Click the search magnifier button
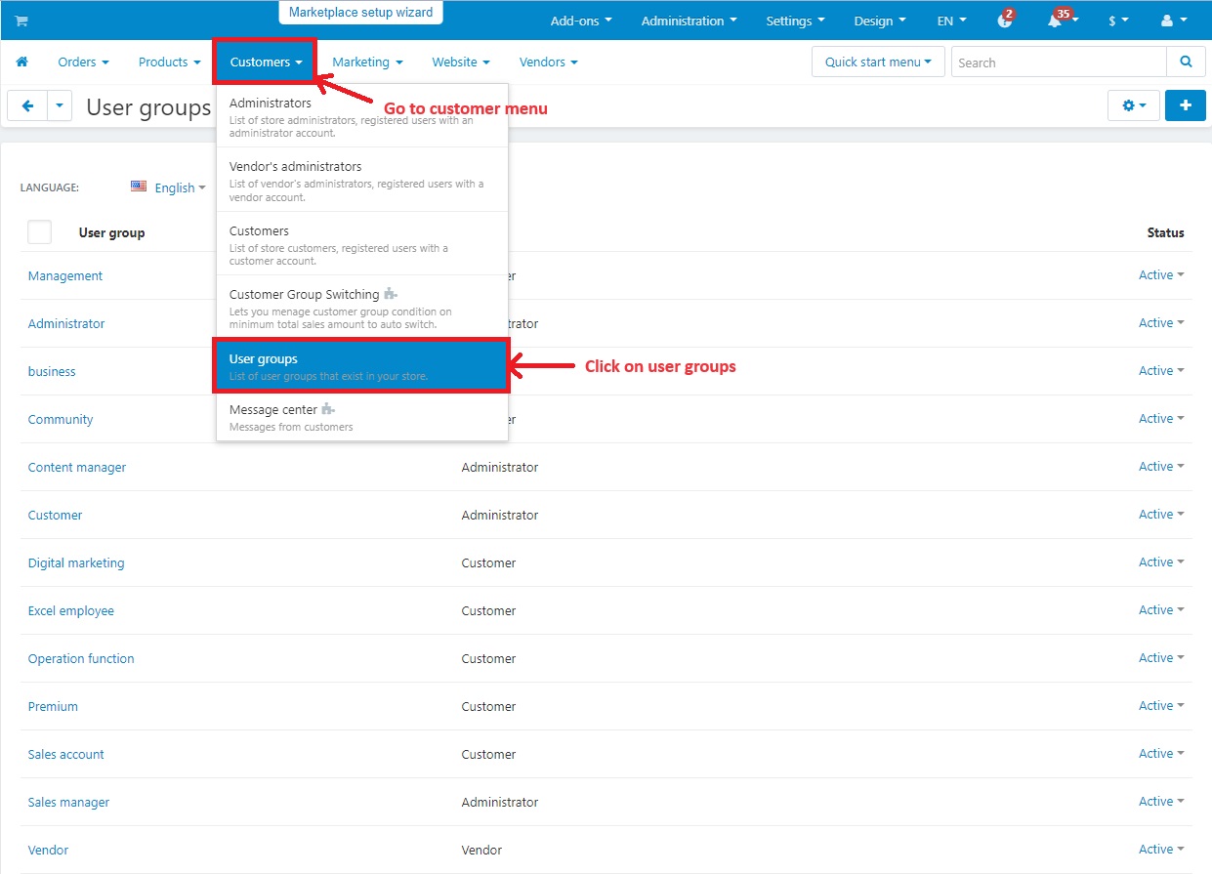 pyautogui.click(x=1186, y=62)
